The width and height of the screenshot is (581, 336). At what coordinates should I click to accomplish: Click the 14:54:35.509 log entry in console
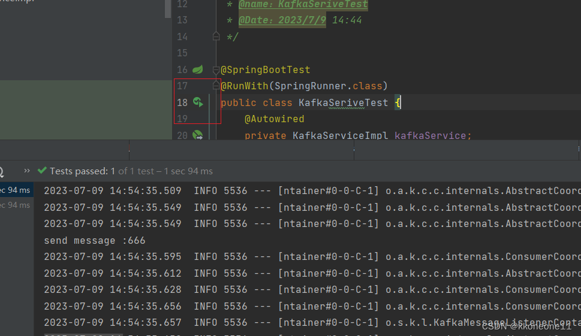[x=312, y=191]
